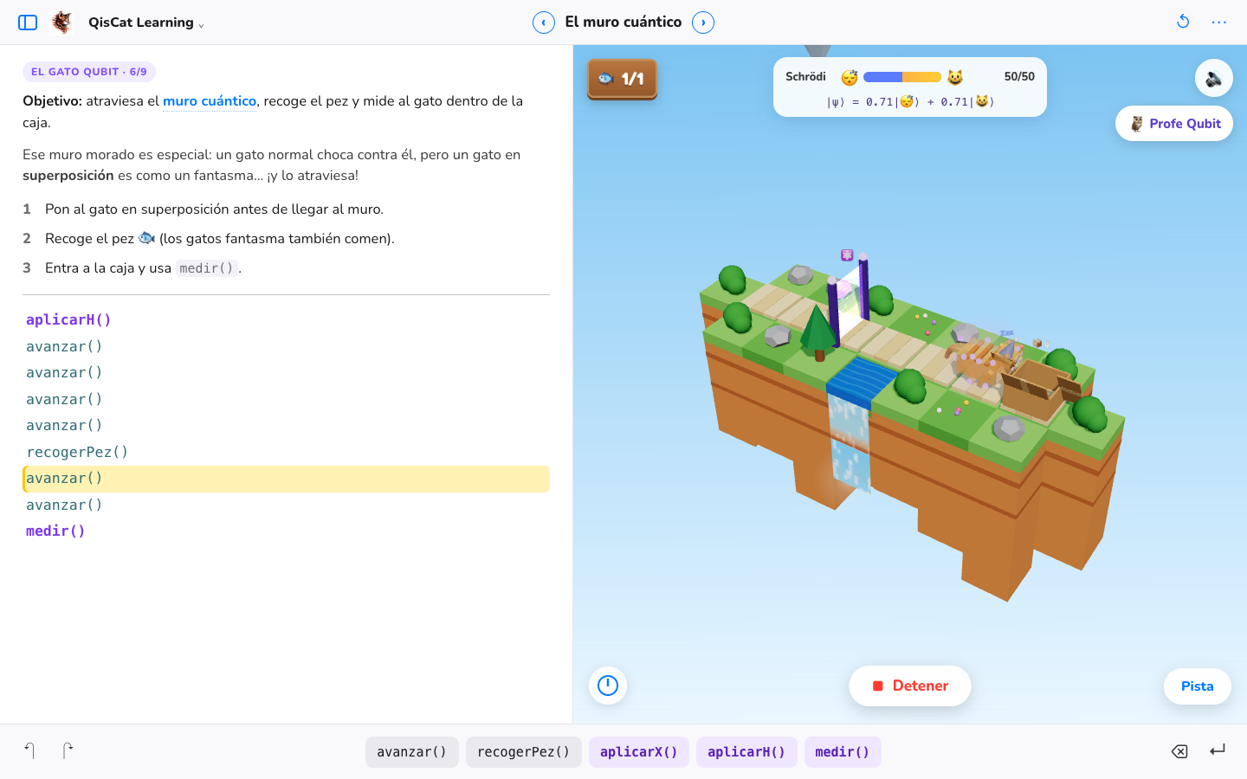
Task: Open the QisCat Learning dropdown menu
Action: (x=146, y=23)
